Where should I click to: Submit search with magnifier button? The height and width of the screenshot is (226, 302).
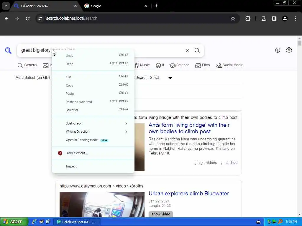(197, 51)
